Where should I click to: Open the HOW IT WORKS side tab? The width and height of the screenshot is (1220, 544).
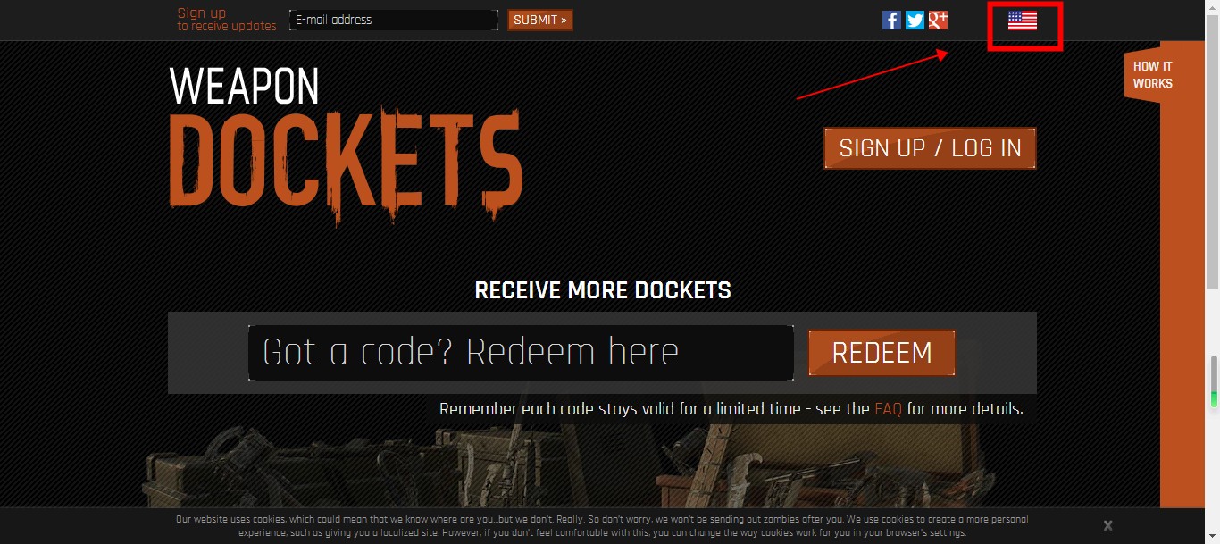click(x=1153, y=74)
